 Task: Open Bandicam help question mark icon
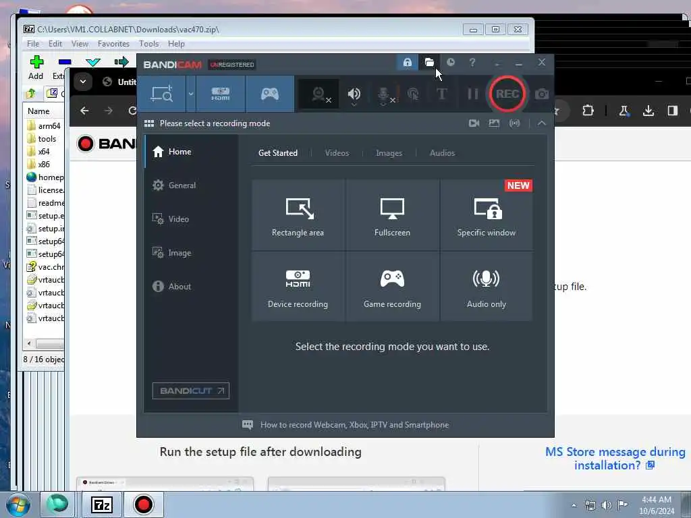pyautogui.click(x=472, y=63)
